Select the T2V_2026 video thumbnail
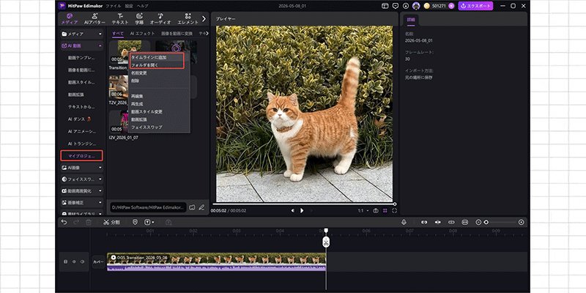The width and height of the screenshot is (586, 293). pos(119,87)
